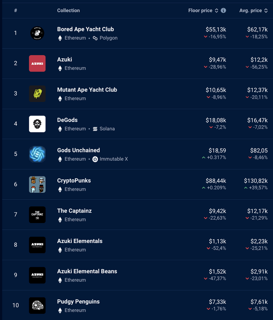
Task: Sort by Floor price column arrows
Action: (216, 11)
